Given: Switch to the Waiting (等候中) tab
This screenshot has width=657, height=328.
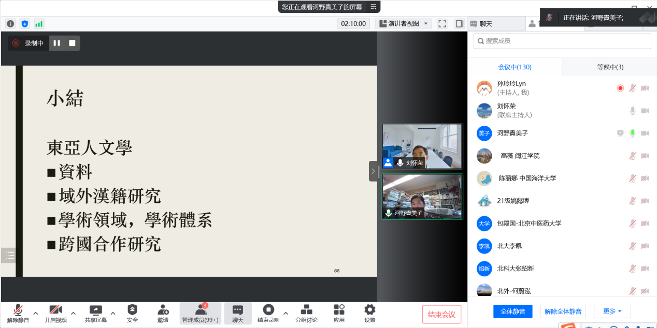Looking at the screenshot, I should (x=610, y=67).
